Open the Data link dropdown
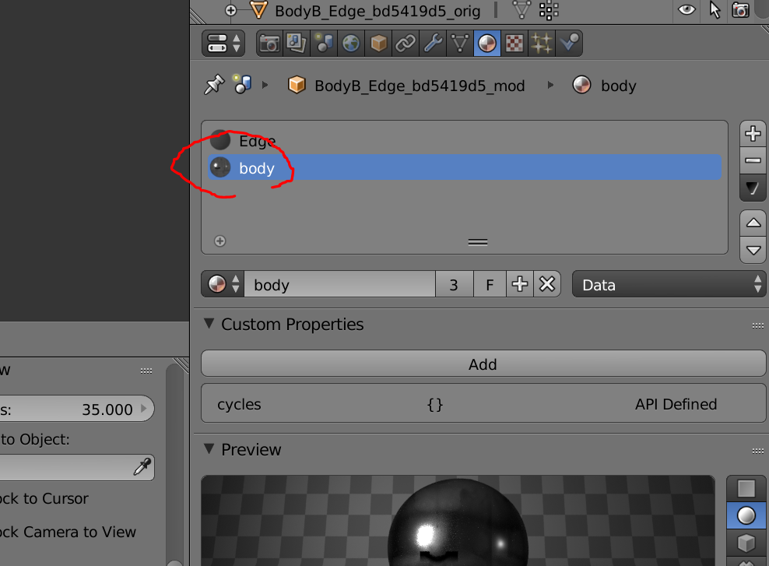This screenshot has height=566, width=769. pos(669,284)
